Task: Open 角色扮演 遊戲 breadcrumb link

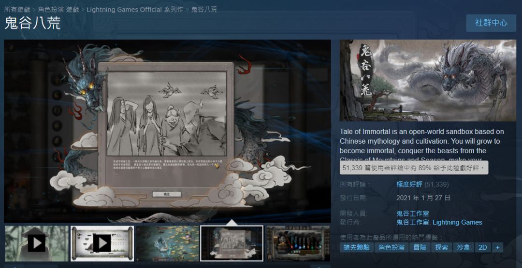Action: (58, 9)
